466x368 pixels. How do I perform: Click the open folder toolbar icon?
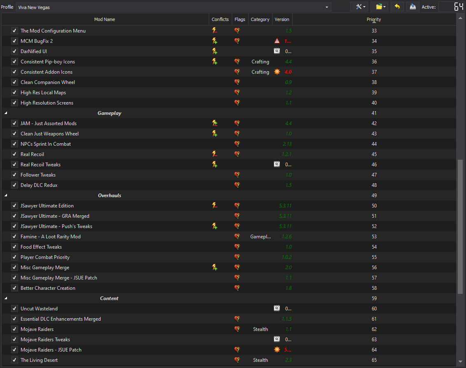(380, 7)
